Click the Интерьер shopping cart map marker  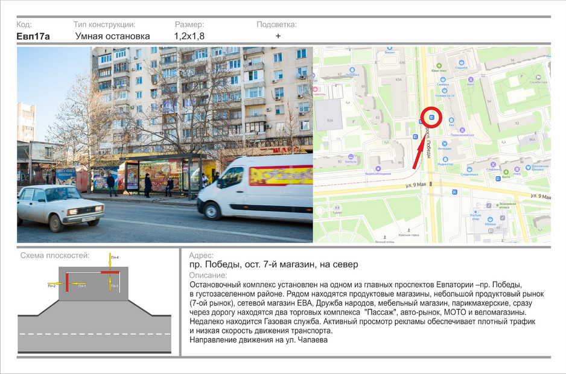tap(445, 144)
